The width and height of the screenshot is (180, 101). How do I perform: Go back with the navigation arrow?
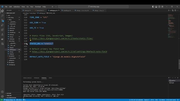tap(53, 7)
